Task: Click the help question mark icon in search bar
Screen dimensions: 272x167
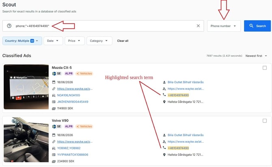Action: (x=9, y=26)
